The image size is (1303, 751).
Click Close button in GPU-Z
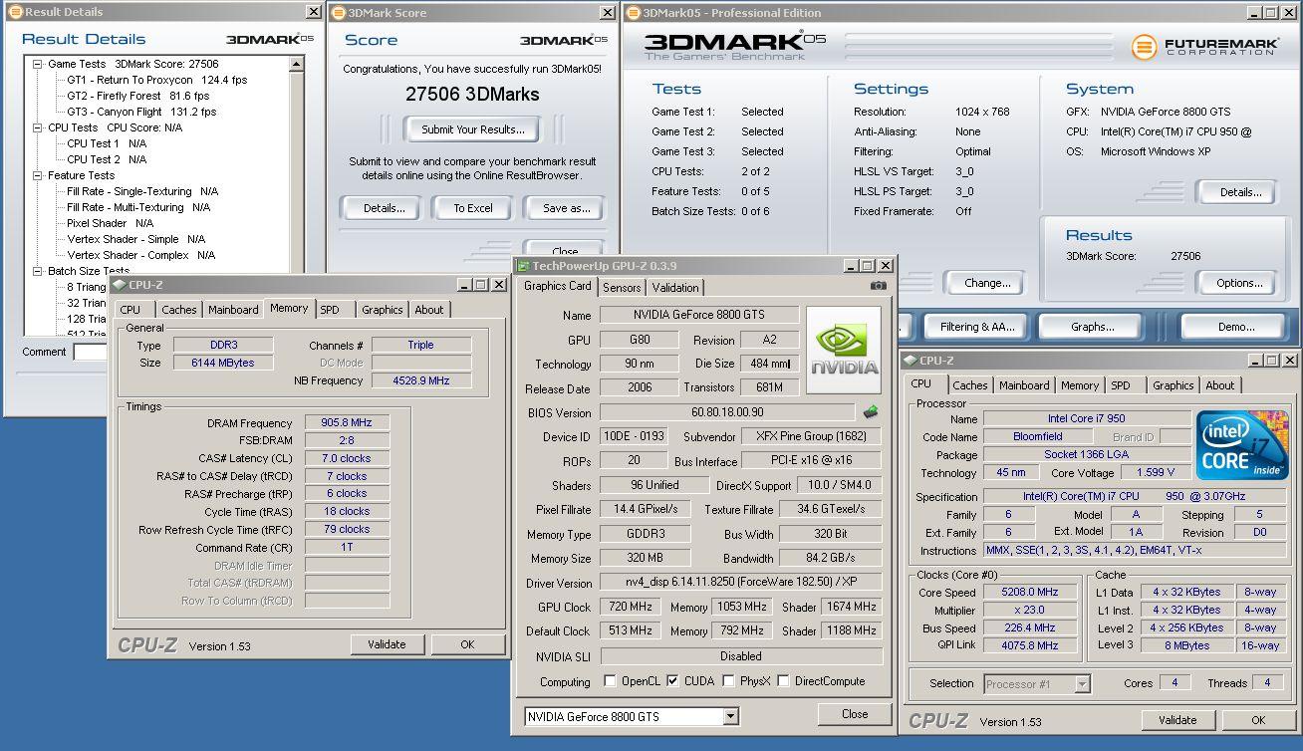855,714
